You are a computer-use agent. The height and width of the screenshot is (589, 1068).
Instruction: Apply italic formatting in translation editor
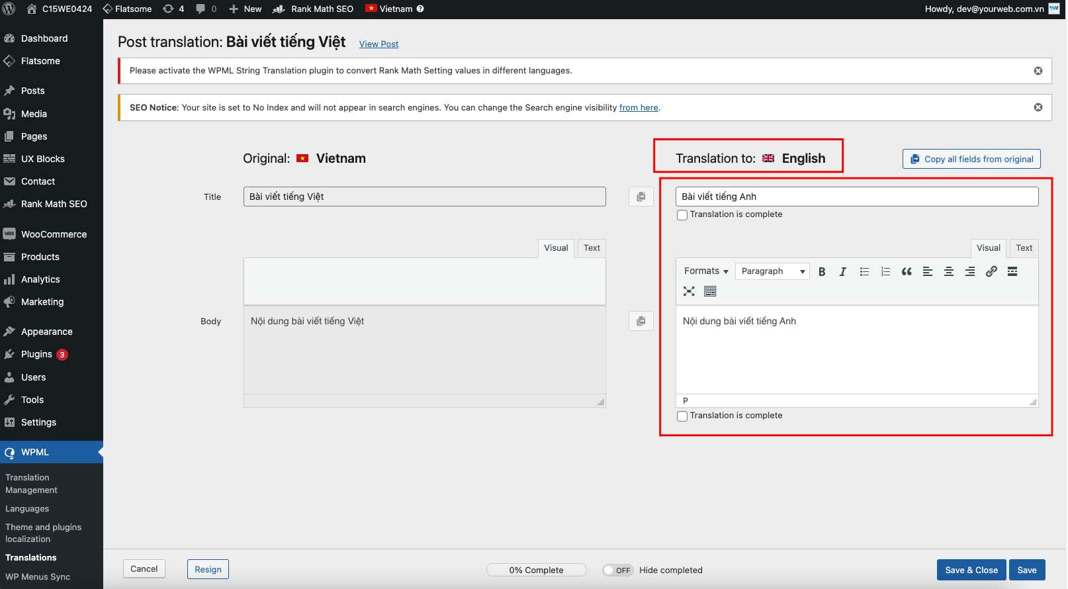coord(842,271)
